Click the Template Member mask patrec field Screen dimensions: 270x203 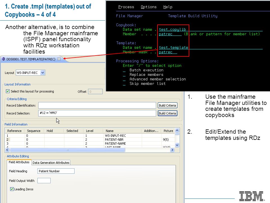point(168,52)
